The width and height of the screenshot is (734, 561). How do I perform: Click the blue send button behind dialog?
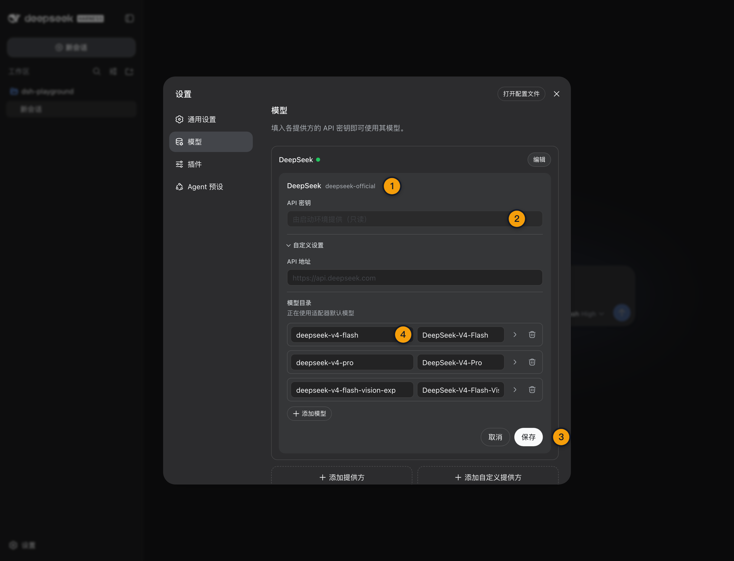(622, 313)
